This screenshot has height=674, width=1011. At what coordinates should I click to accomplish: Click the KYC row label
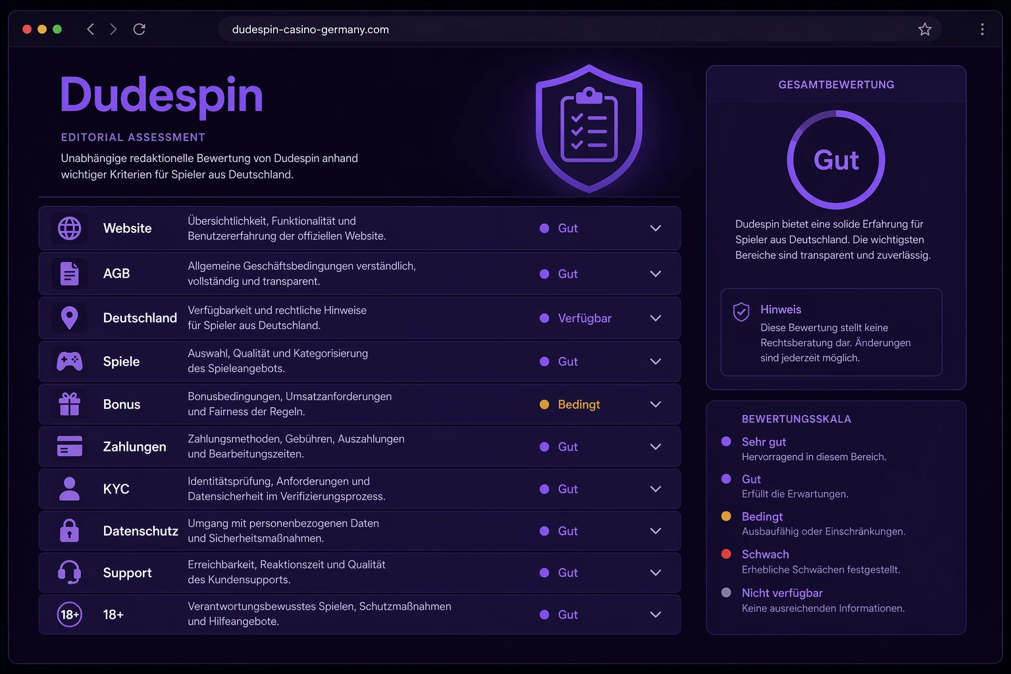(117, 489)
